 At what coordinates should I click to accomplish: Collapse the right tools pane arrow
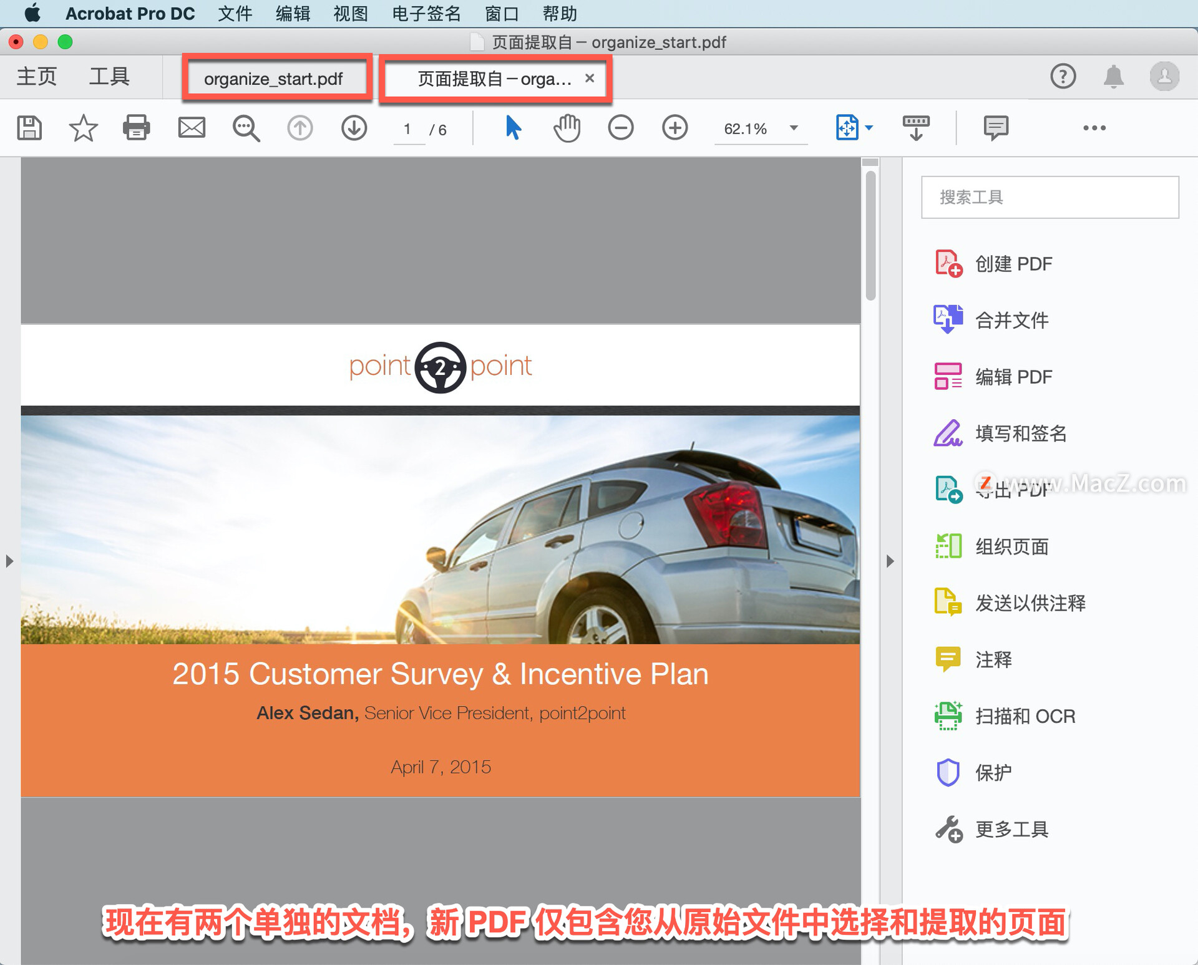(890, 561)
